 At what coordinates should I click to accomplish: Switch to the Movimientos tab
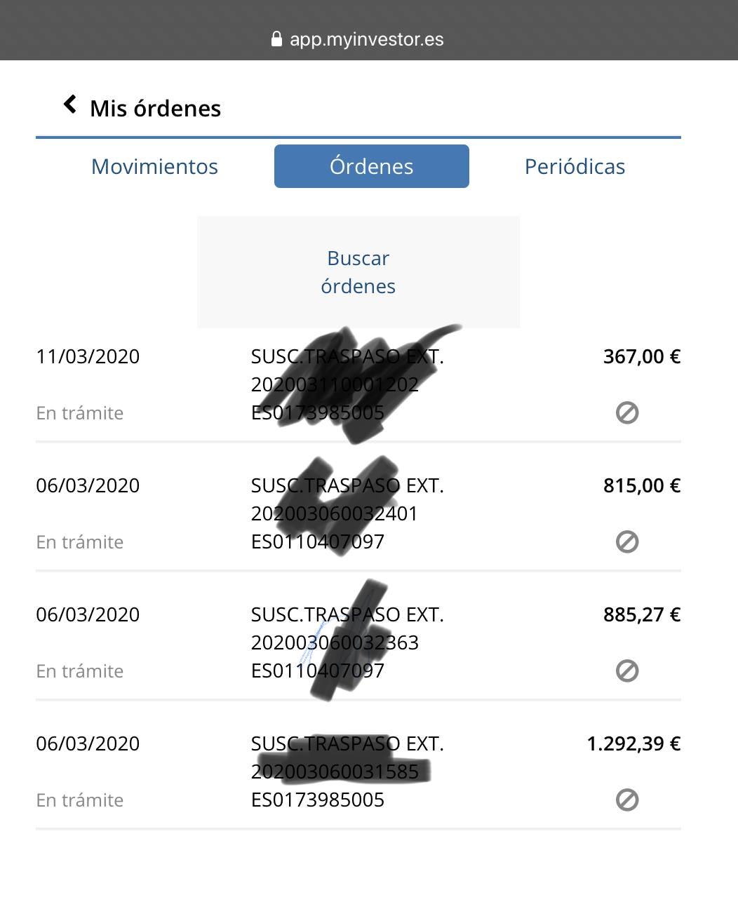[155, 166]
